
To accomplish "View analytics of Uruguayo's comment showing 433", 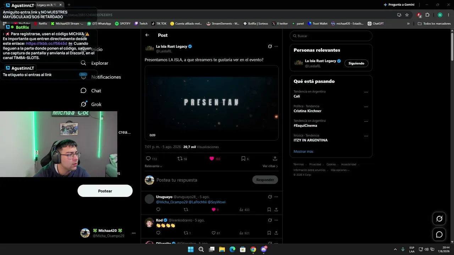I will coord(244,210).
